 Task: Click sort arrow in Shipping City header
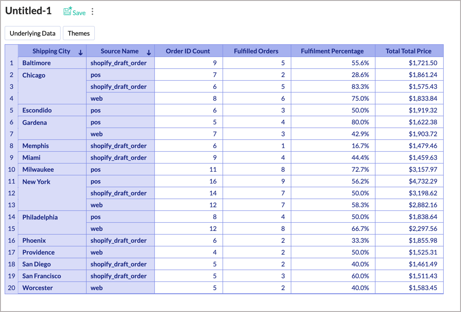[81, 52]
